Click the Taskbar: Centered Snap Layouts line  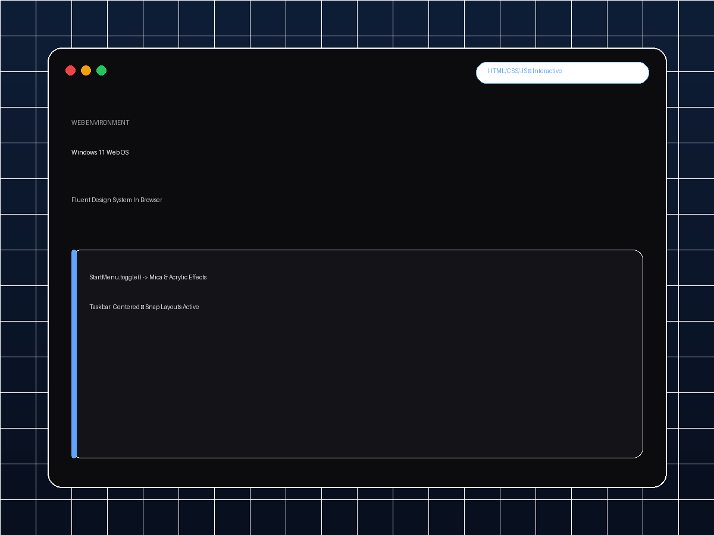144,307
